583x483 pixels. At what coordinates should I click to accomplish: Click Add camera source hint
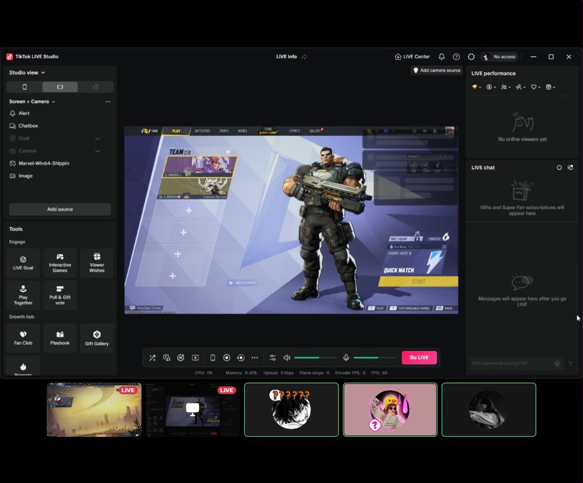[437, 70]
